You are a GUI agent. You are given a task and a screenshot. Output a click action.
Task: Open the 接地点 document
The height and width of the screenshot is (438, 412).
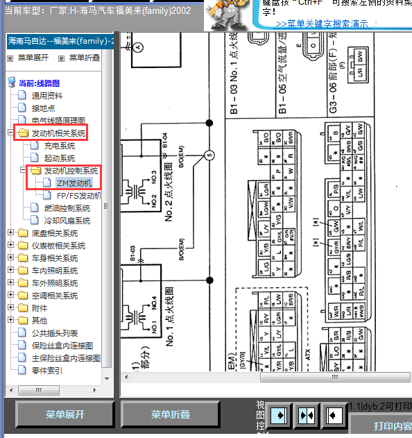pyautogui.click(x=43, y=108)
